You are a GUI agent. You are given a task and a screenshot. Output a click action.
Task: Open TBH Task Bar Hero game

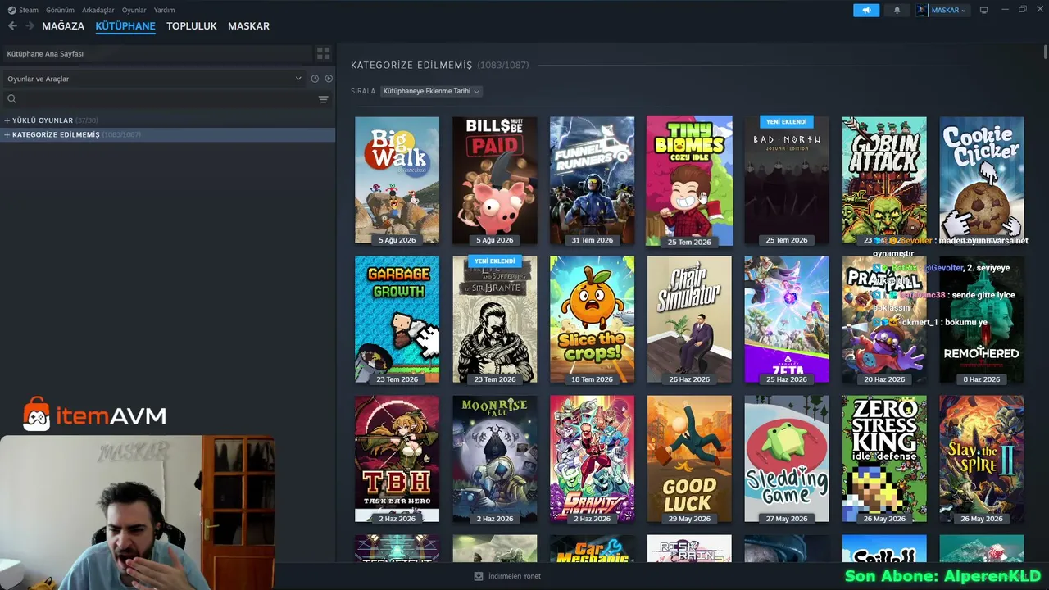397,459
